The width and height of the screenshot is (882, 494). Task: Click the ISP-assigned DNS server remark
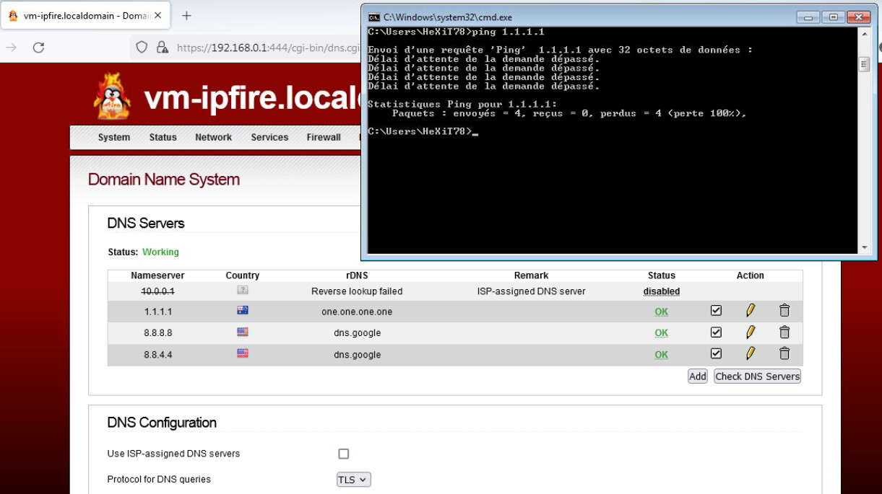coord(531,291)
